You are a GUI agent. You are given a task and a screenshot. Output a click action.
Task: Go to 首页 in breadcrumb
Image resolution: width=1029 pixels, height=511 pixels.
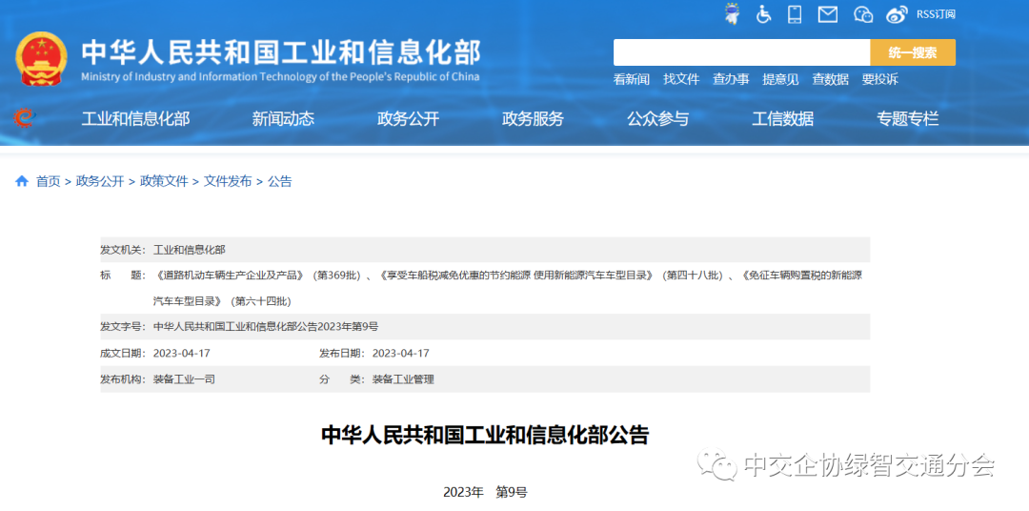coord(48,182)
